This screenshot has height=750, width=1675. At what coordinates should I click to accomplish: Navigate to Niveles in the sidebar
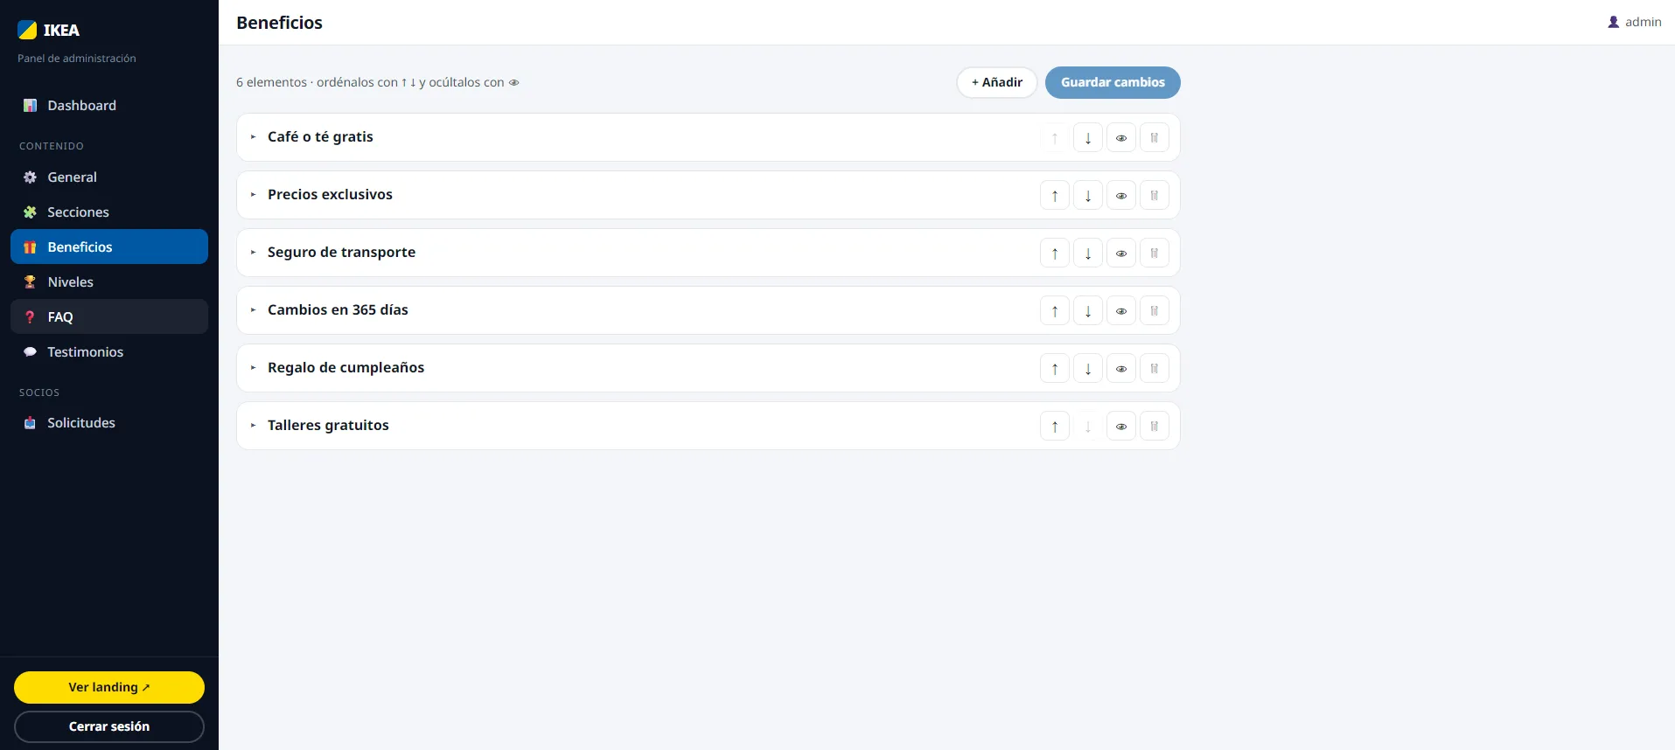tap(109, 282)
